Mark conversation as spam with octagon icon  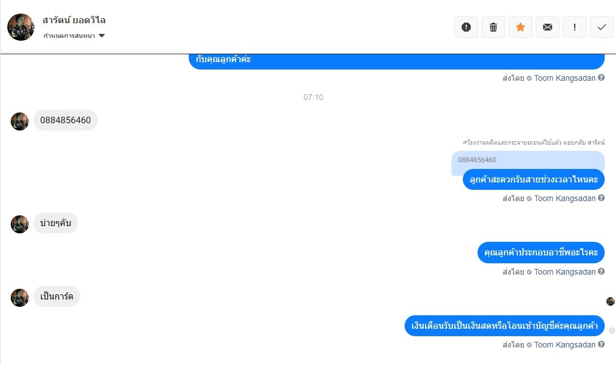(466, 27)
